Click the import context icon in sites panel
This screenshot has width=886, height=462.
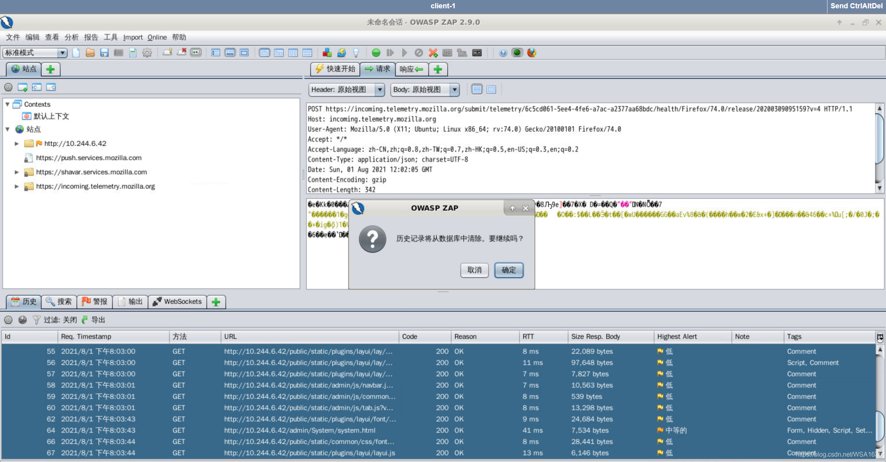click(x=37, y=87)
